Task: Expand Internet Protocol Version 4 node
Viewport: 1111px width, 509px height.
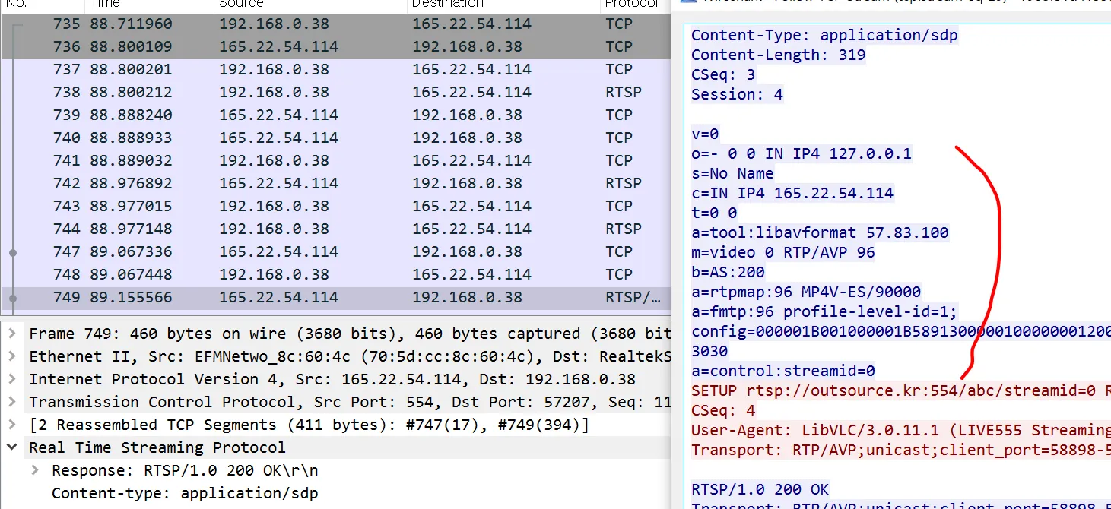Action: pyautogui.click(x=13, y=379)
